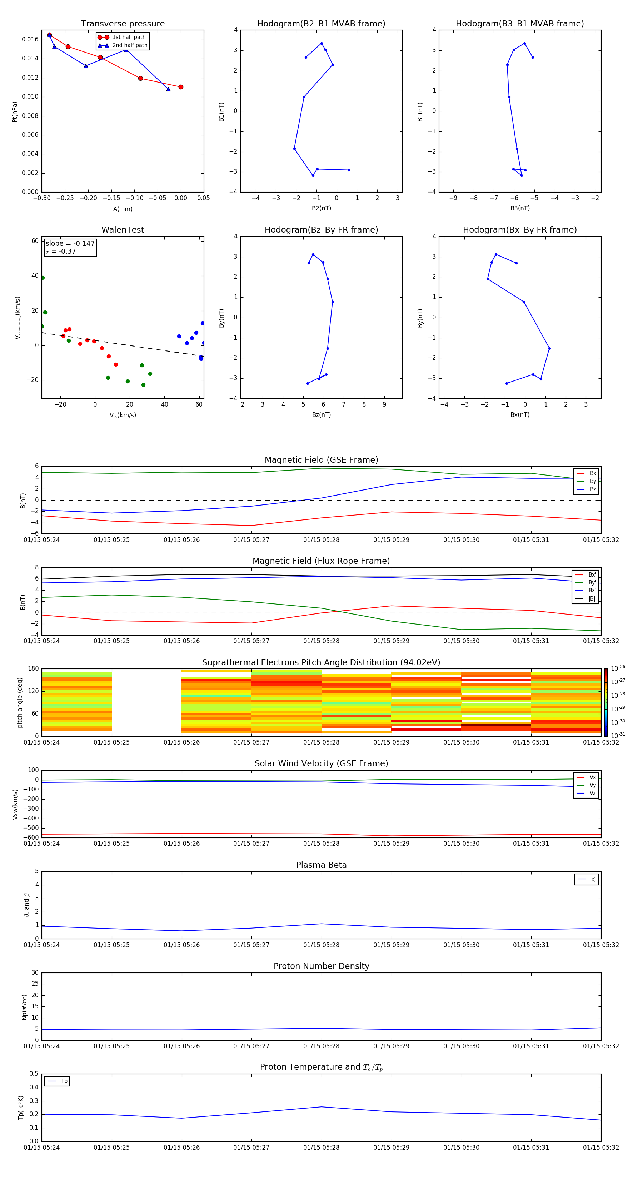
Task: Click '01/15 05:28' tick under GSE field plot
Action: click(321, 540)
